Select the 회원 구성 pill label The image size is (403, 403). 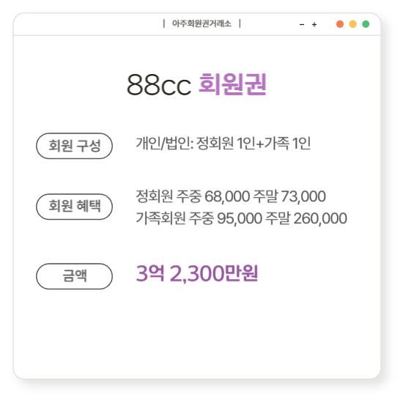coord(74,146)
